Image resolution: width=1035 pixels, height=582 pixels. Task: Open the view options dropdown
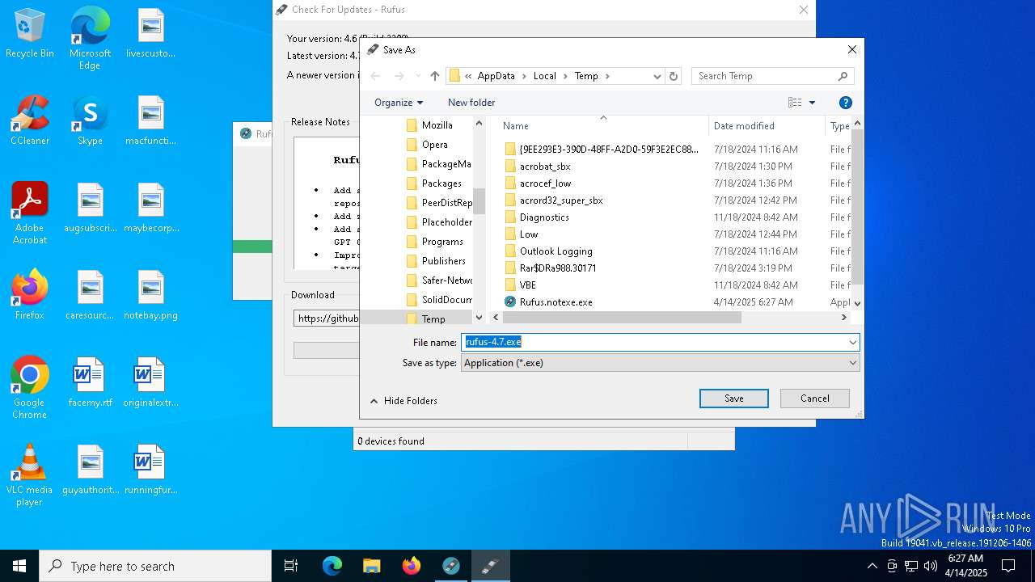pos(813,103)
